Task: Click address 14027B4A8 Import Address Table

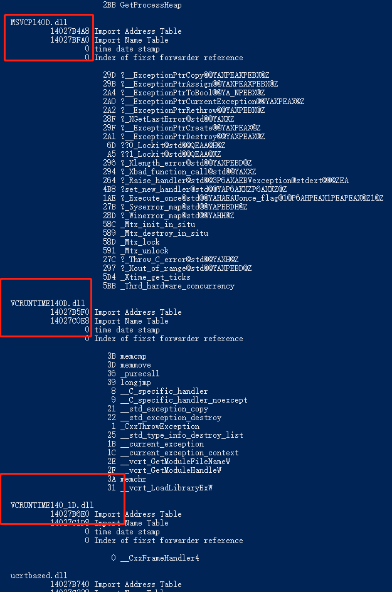Action: coord(115,31)
